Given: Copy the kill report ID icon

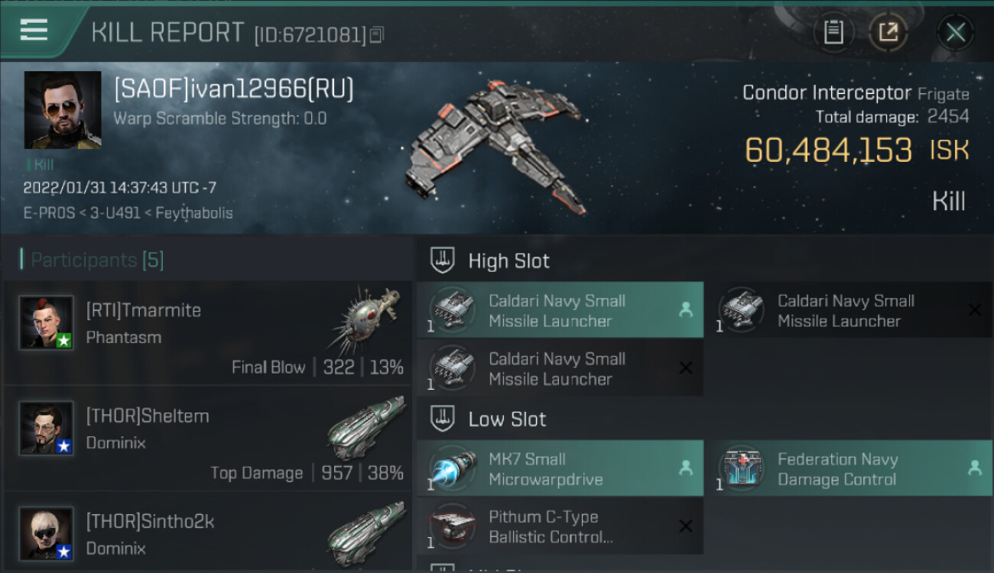Looking at the screenshot, I should (376, 35).
